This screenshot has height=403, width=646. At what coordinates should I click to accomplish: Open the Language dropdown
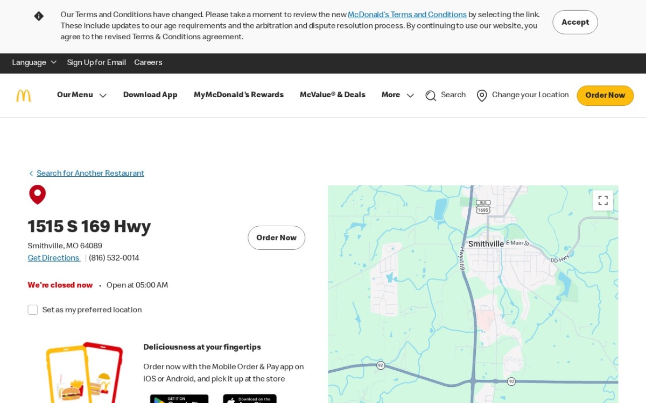pos(34,63)
